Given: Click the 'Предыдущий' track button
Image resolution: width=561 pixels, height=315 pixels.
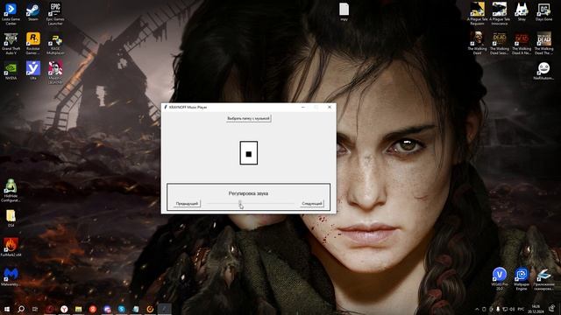Looking at the screenshot, I should pos(187,204).
